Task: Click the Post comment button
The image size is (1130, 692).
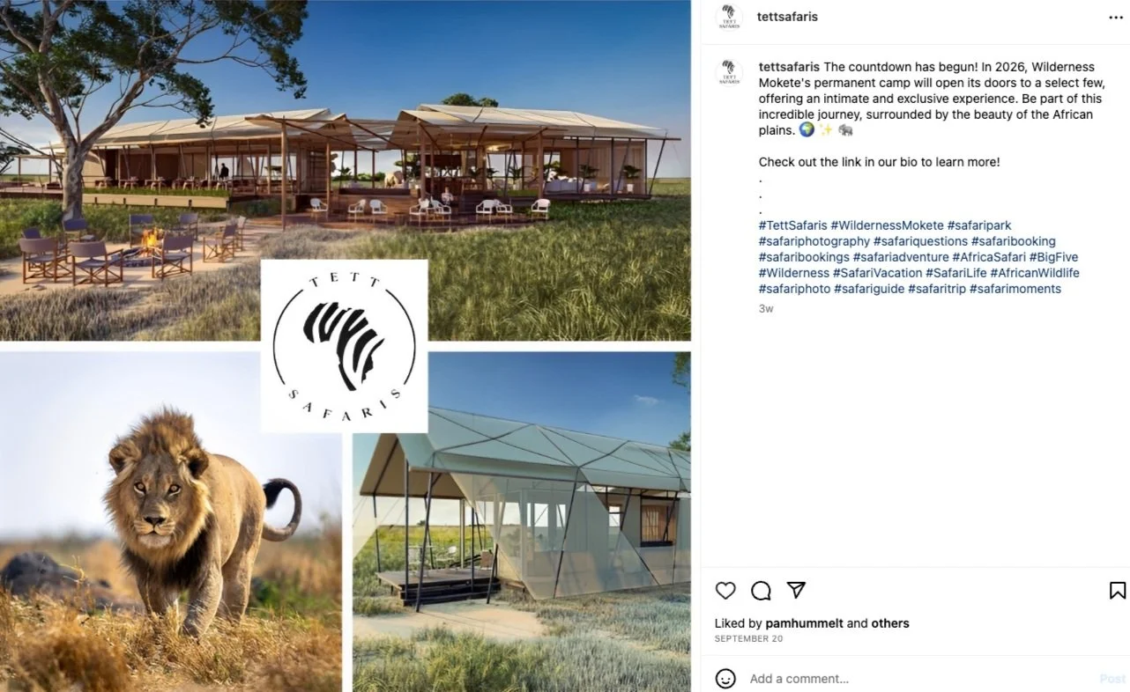Action: coord(1112,679)
